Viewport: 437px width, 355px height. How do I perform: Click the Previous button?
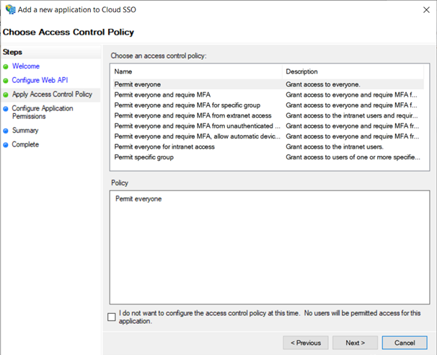(x=305, y=343)
